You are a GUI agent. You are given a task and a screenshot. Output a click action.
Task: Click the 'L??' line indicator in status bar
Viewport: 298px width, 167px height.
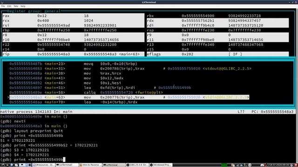click(241, 112)
